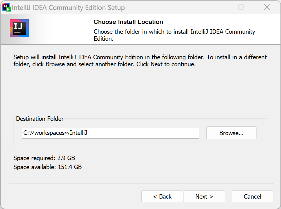
Task: Close the setup window
Action: point(267,7)
